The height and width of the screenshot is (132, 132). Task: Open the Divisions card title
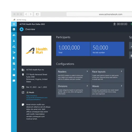point(63,86)
